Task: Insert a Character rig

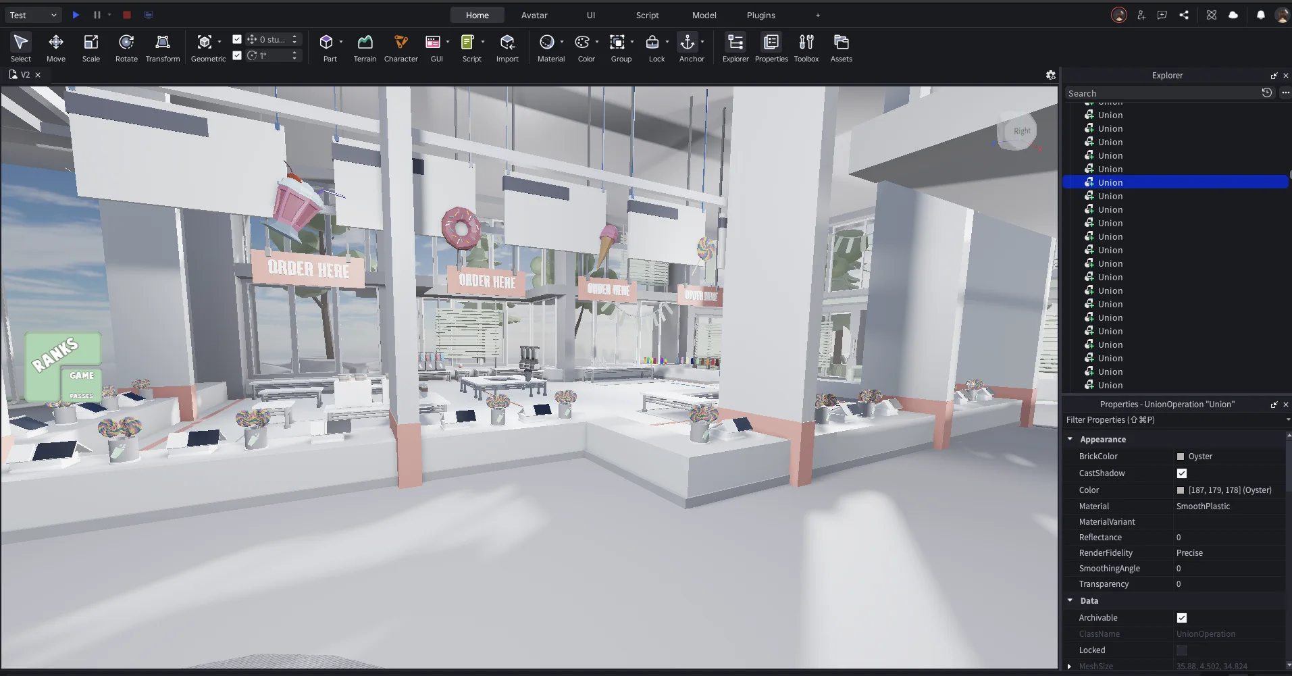Action: tap(401, 48)
